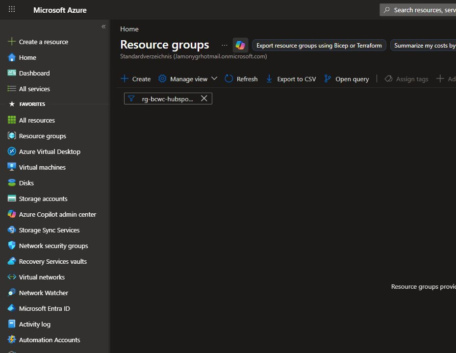Select Virtual machines label in sidebar

[x=42, y=168]
